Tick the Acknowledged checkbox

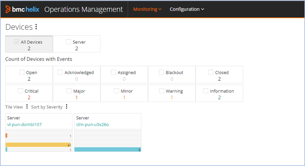60,72
